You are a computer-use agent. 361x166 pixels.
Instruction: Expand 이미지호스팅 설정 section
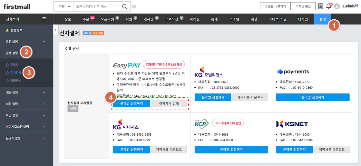44,127
